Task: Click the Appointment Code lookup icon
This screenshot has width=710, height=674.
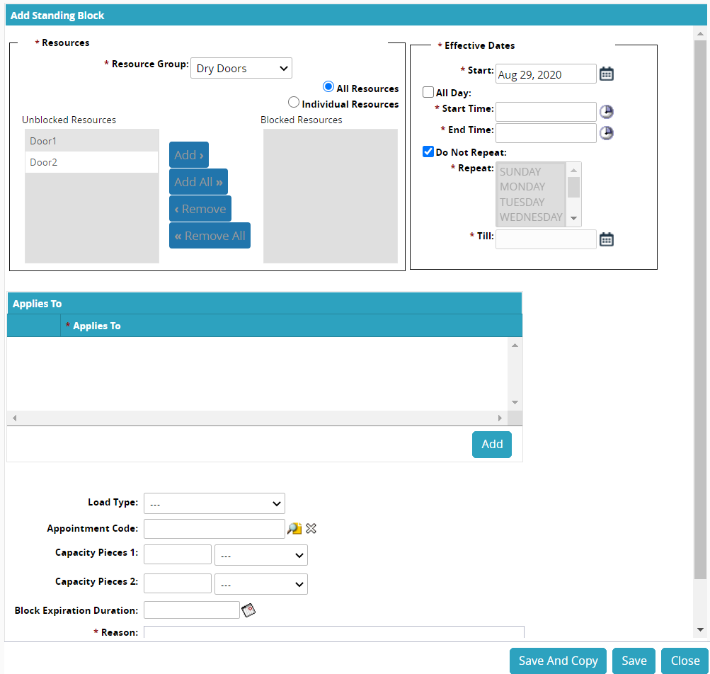Action: (x=294, y=529)
